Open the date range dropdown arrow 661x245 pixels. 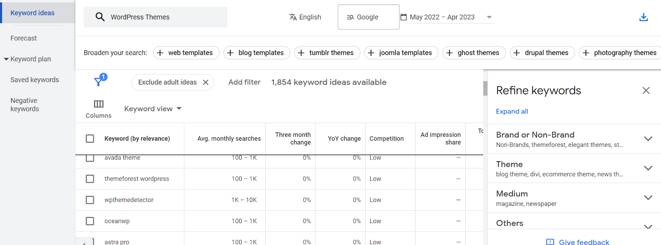click(x=489, y=17)
